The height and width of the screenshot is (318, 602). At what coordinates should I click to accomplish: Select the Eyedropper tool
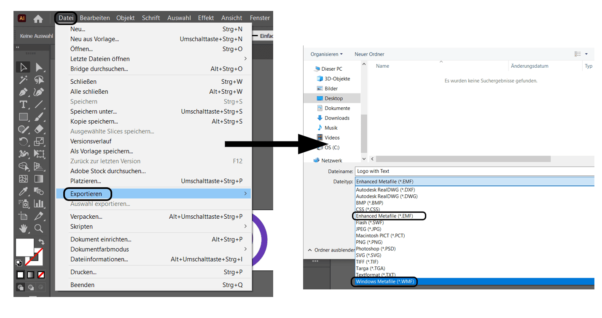pyautogui.click(x=24, y=191)
